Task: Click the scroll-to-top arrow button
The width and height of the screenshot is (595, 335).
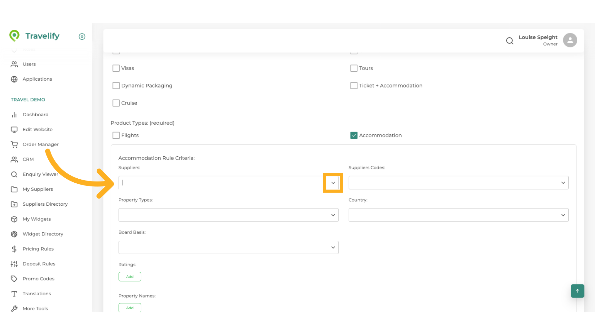Action: 577,291
